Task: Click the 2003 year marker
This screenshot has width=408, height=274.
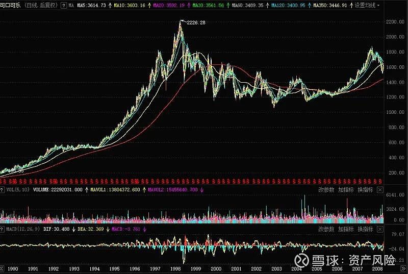Action: tap(276, 269)
